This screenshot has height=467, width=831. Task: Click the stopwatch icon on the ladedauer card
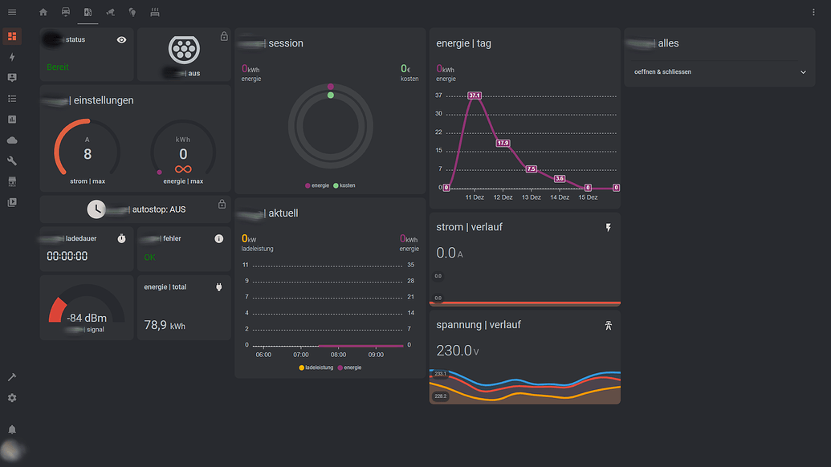(120, 238)
